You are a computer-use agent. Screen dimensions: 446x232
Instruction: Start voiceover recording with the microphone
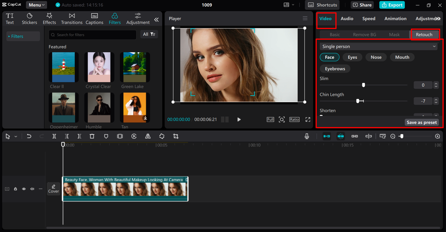pyautogui.click(x=307, y=136)
